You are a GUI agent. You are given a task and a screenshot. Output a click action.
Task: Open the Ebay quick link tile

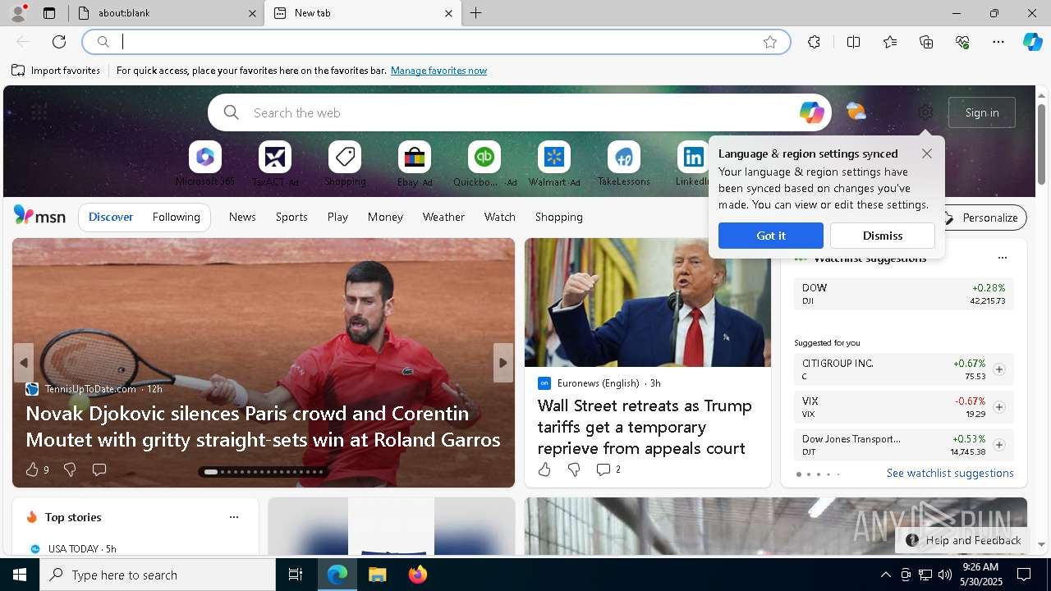[415, 163]
